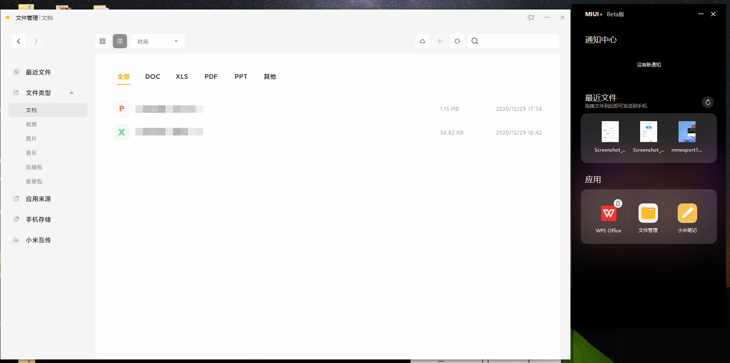Minimize the MIUI+ panel
This screenshot has width=730, height=363.
point(701,14)
